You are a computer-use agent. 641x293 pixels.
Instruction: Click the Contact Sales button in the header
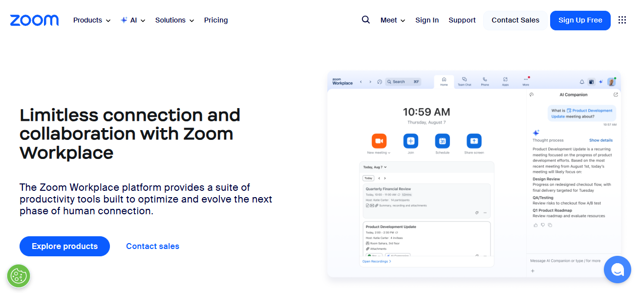pyautogui.click(x=515, y=21)
